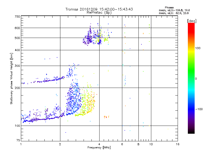Click the 'Frequency [MHz]' x-axis label
The height and width of the screenshot is (157, 209).
(99, 148)
